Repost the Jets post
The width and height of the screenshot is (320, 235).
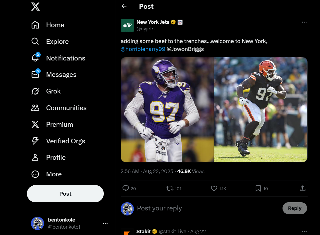170,188
